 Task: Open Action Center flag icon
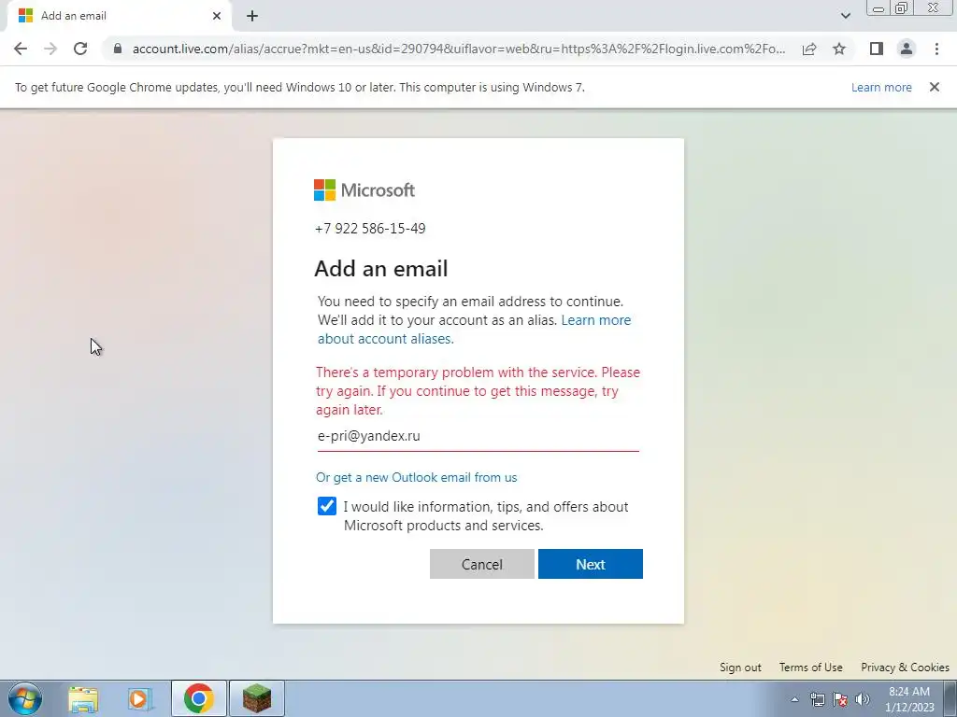click(840, 699)
